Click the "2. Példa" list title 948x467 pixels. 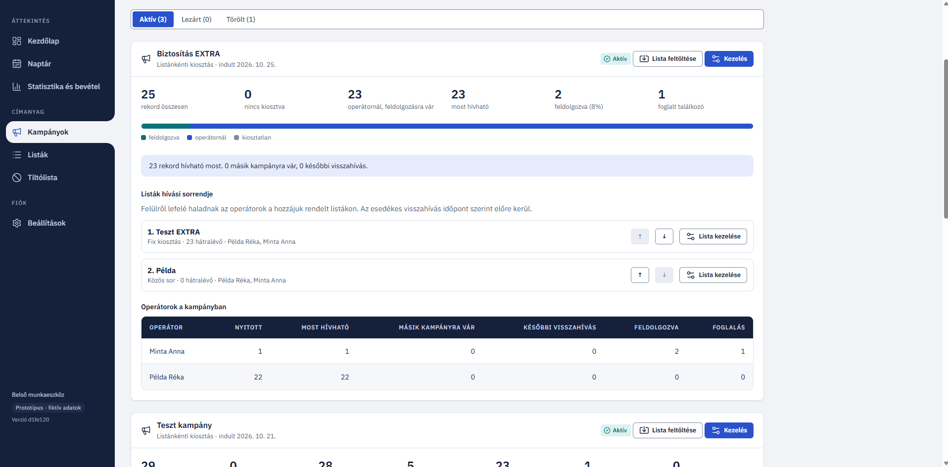point(162,271)
